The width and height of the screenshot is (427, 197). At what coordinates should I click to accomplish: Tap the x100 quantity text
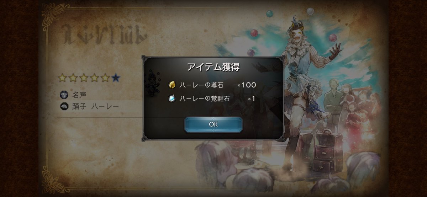(247, 85)
